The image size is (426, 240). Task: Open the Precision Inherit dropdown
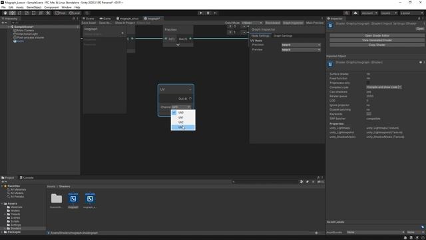301,45
